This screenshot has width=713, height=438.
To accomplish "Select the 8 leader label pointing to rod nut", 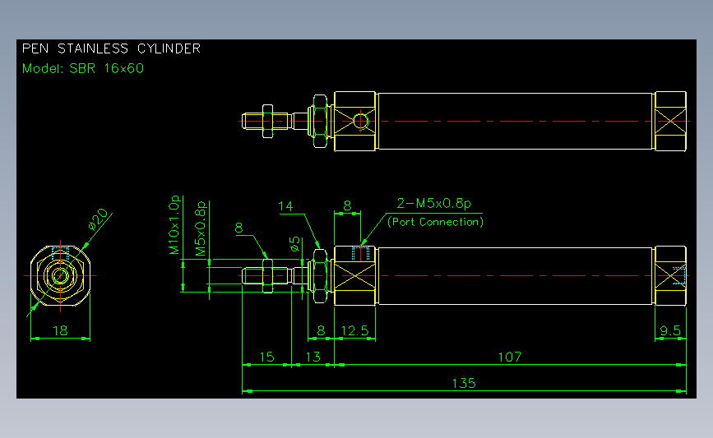I will click(x=238, y=228).
